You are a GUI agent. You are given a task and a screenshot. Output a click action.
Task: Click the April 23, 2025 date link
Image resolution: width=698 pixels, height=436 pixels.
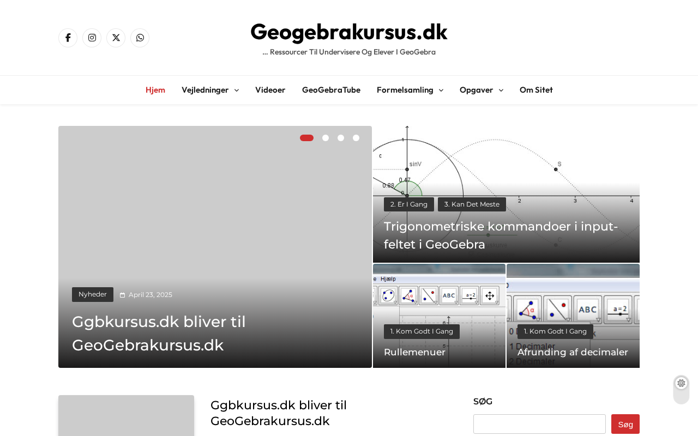[x=151, y=295]
